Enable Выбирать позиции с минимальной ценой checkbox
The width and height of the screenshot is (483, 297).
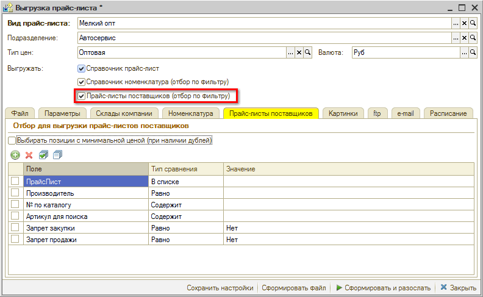point(12,141)
